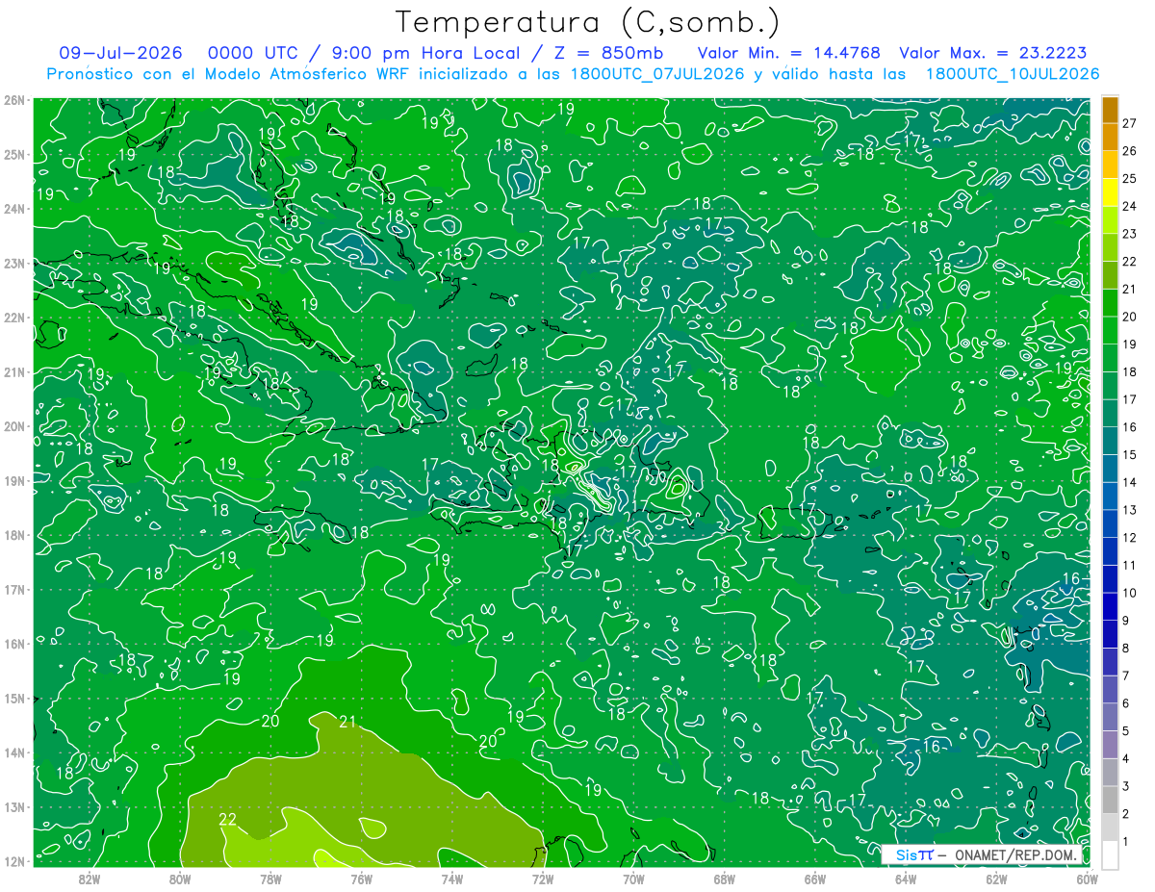This screenshot has height=892, width=1155.
Task: Click the color scale label '8'
Action: click(1127, 648)
